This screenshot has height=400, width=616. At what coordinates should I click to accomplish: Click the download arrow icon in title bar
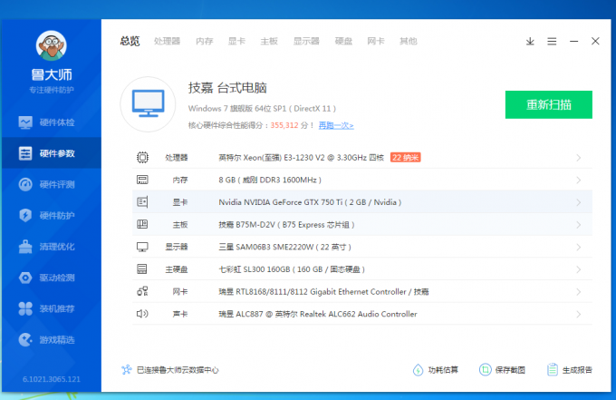click(530, 42)
